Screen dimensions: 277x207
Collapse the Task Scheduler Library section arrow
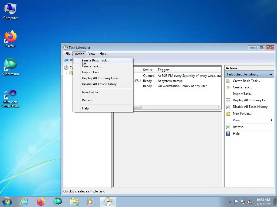[271, 74]
